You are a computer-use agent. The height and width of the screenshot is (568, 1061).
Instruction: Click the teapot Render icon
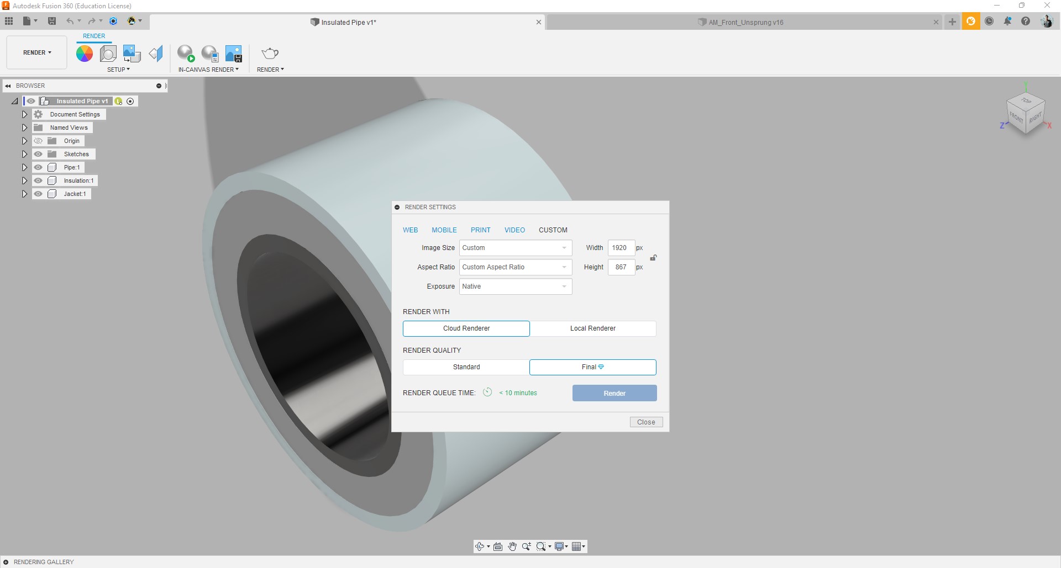270,53
